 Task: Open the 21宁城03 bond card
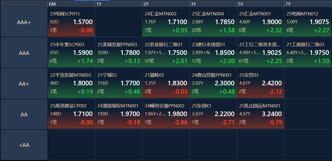119,83
